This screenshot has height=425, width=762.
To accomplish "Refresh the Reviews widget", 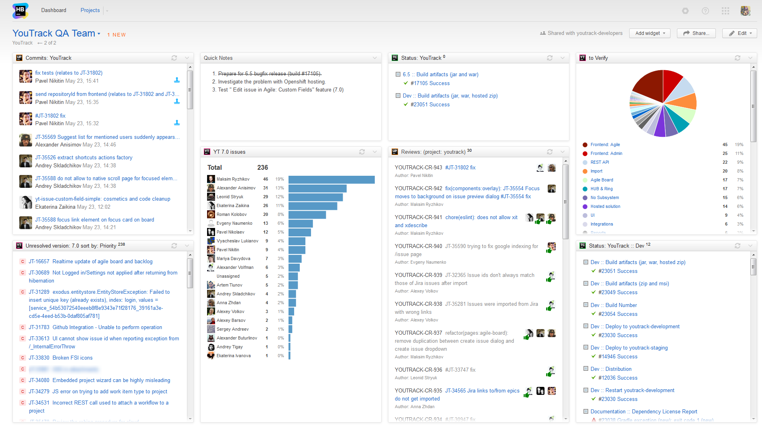I will [550, 152].
